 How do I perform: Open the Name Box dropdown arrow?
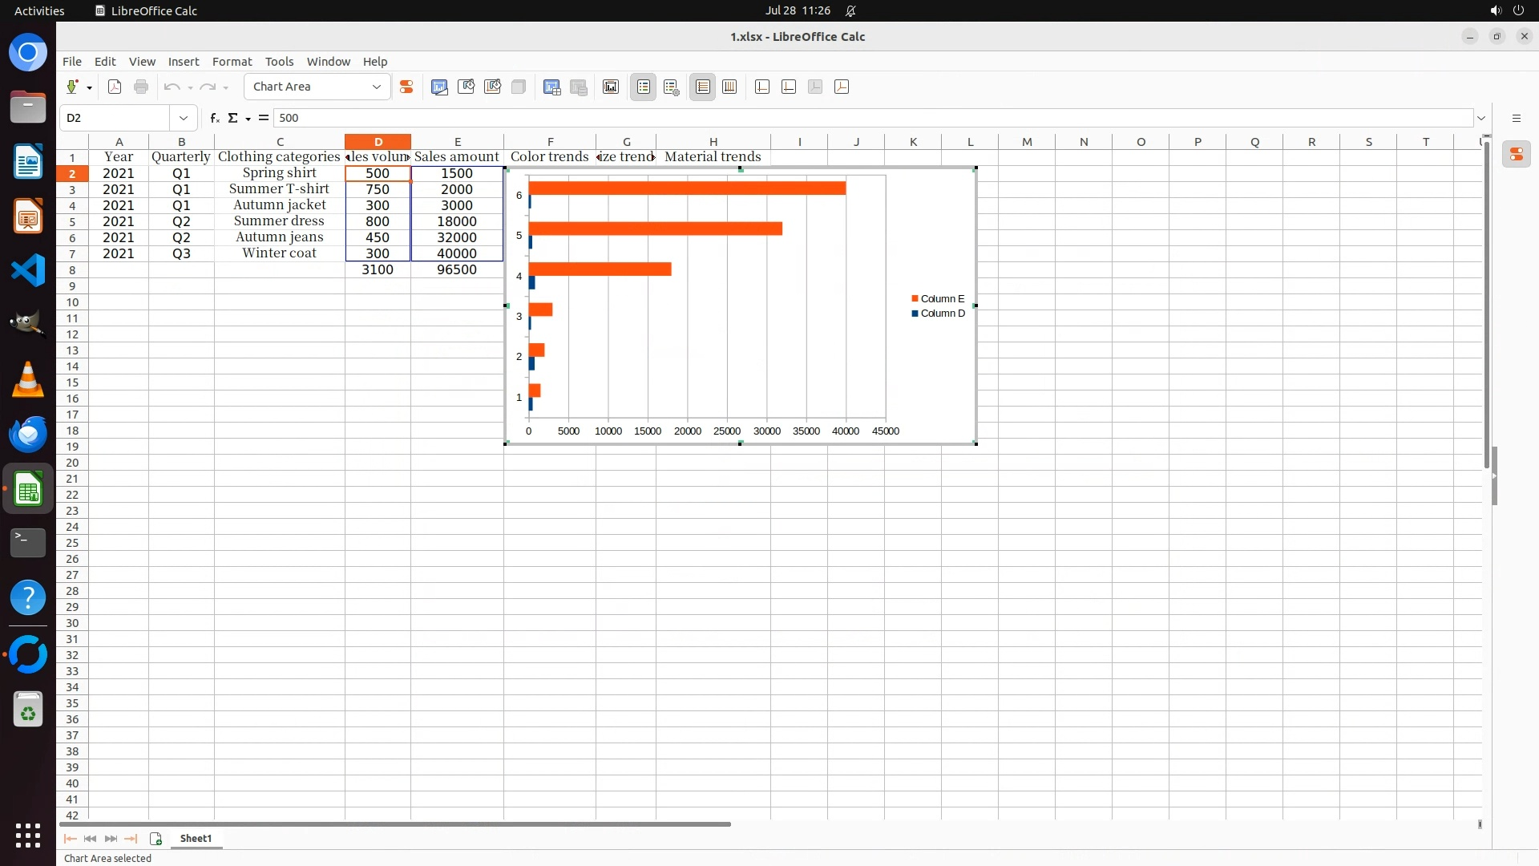point(184,118)
